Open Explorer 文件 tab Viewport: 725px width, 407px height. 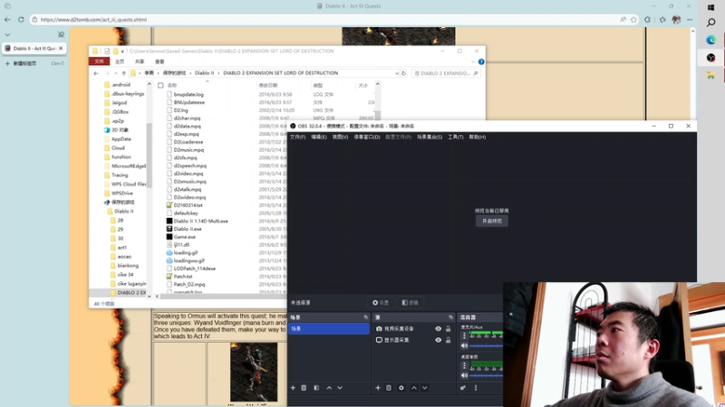(x=99, y=62)
